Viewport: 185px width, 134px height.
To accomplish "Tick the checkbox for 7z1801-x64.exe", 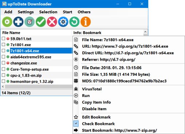I will point(4,51).
